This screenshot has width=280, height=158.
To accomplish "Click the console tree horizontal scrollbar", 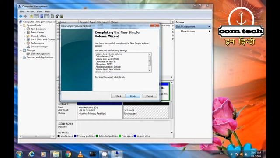I will [36, 136].
